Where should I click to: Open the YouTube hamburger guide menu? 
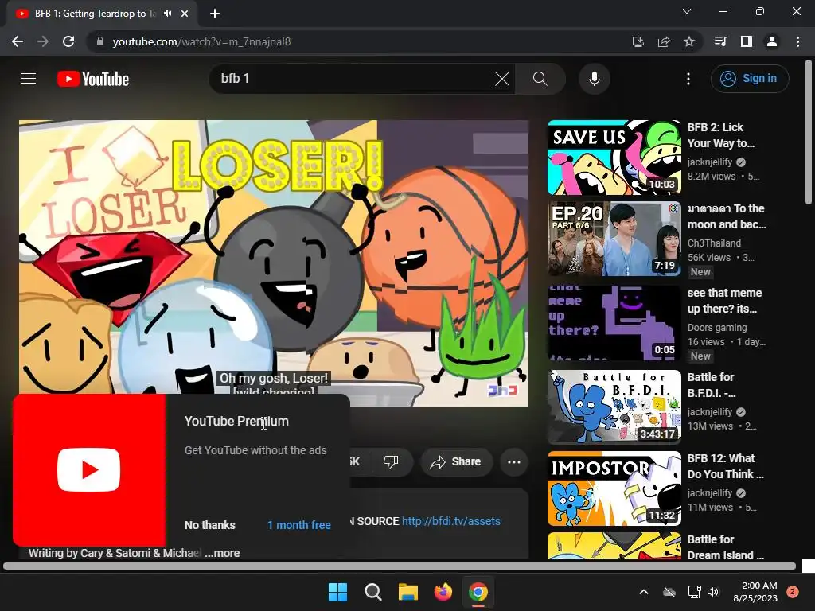point(29,79)
